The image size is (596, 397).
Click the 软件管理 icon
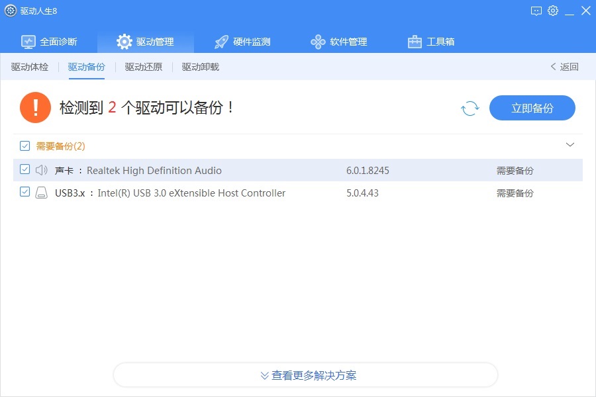click(317, 40)
